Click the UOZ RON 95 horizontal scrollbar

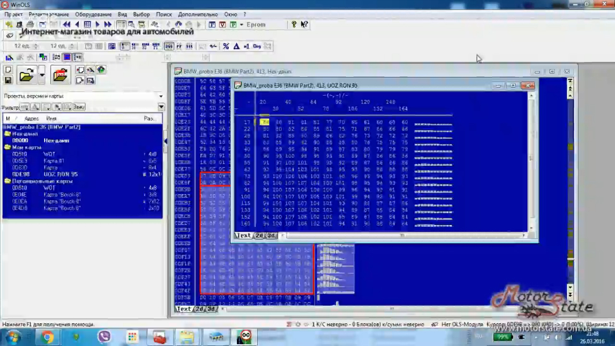coord(403,235)
